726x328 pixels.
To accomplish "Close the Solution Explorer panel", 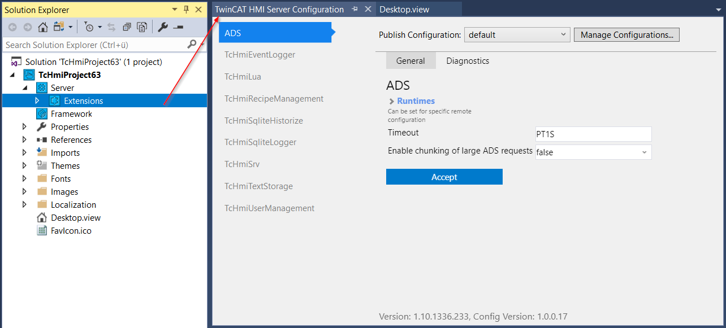I will pos(198,10).
